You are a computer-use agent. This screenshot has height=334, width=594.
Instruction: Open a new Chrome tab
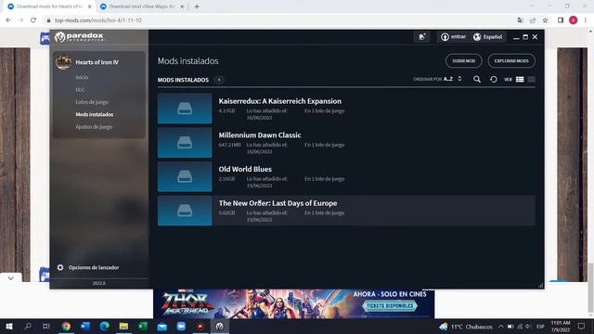click(x=197, y=6)
